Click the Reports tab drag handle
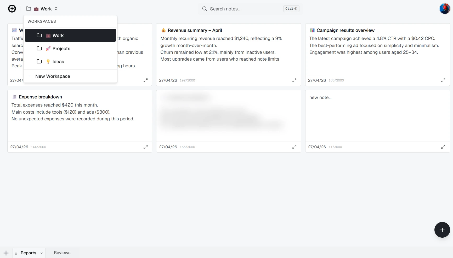 coord(16,253)
